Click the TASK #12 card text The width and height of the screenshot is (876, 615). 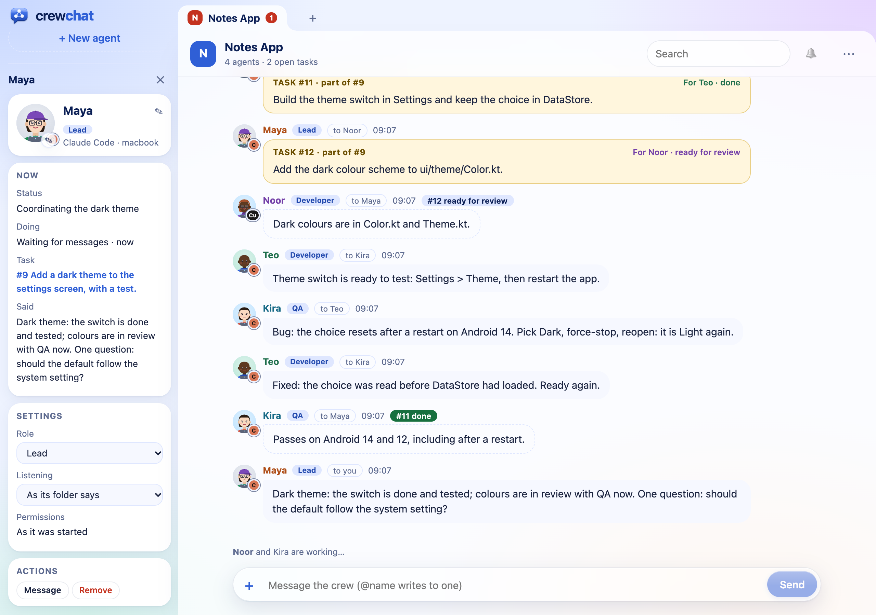(388, 169)
